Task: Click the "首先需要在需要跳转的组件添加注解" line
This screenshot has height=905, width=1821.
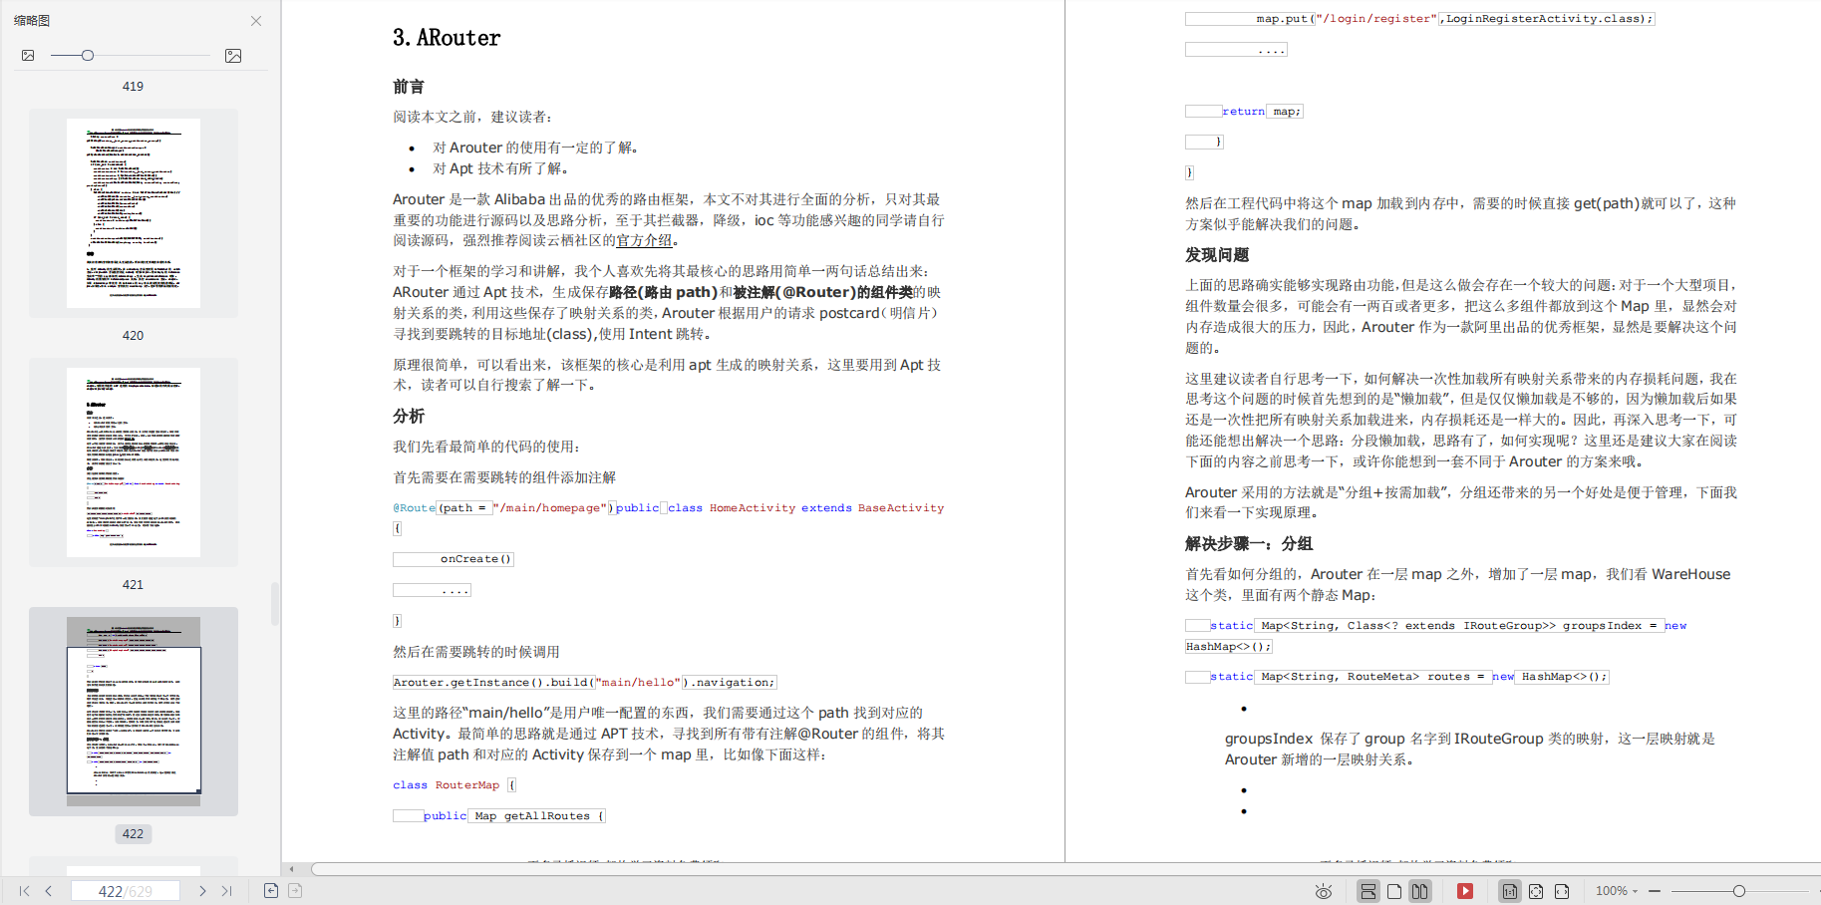Action: (x=504, y=477)
